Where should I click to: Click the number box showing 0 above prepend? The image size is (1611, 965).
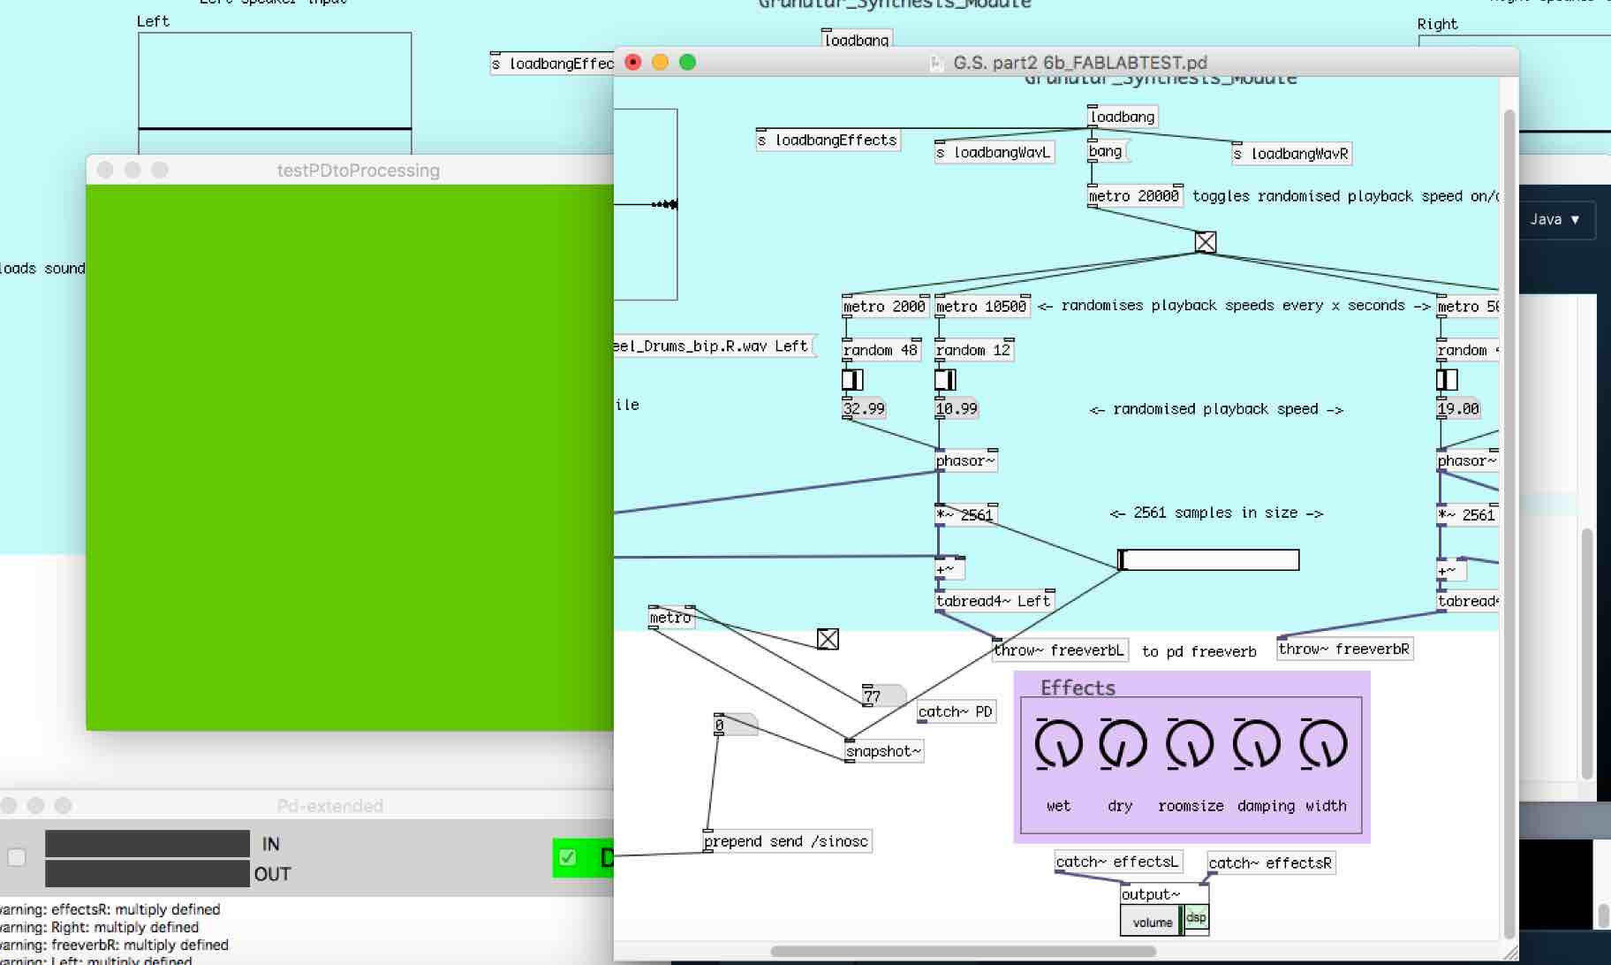point(735,725)
